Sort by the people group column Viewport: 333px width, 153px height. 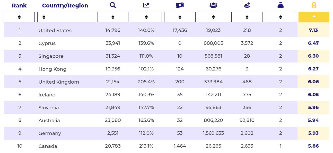tap(213, 17)
